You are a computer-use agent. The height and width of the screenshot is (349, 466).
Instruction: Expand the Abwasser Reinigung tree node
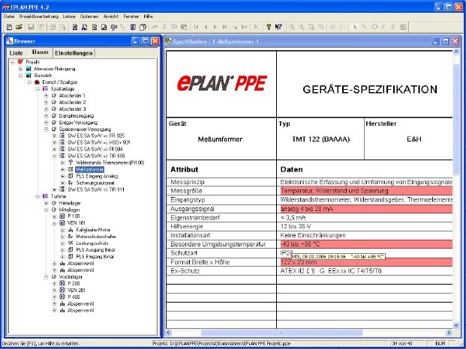coord(20,69)
